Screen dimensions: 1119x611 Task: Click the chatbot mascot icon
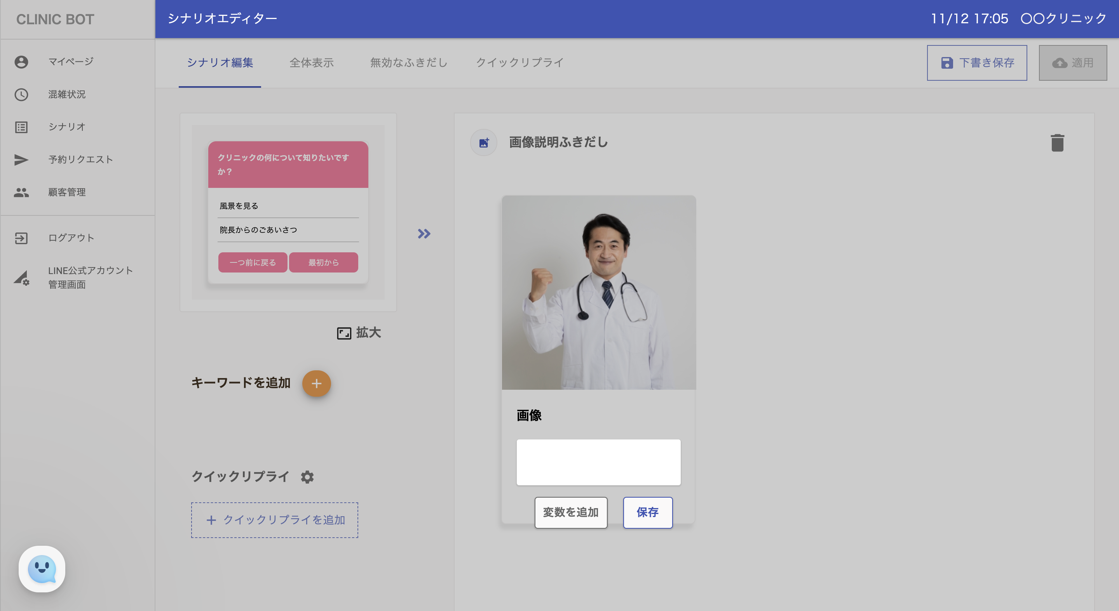[42, 568]
